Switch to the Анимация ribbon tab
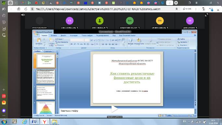This screenshot has width=222, height=125. (x=74, y=35)
